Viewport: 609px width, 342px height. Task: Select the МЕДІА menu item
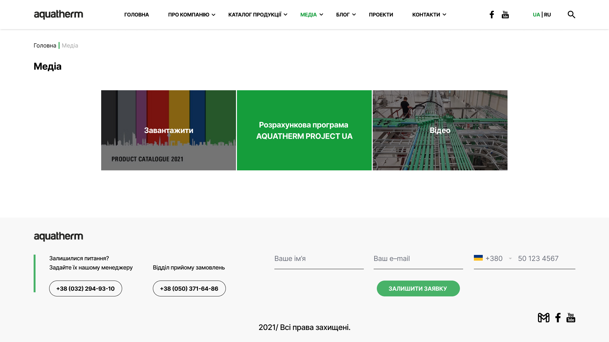click(x=308, y=15)
